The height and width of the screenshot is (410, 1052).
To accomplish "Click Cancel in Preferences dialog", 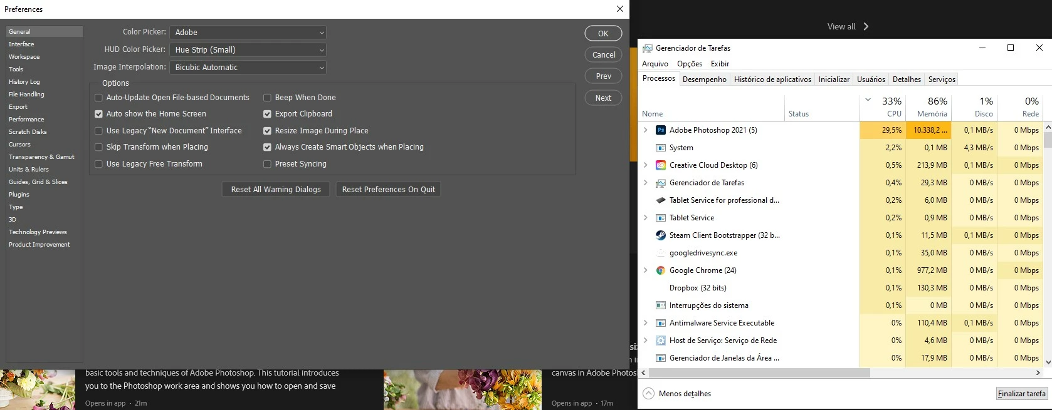I will 603,55.
